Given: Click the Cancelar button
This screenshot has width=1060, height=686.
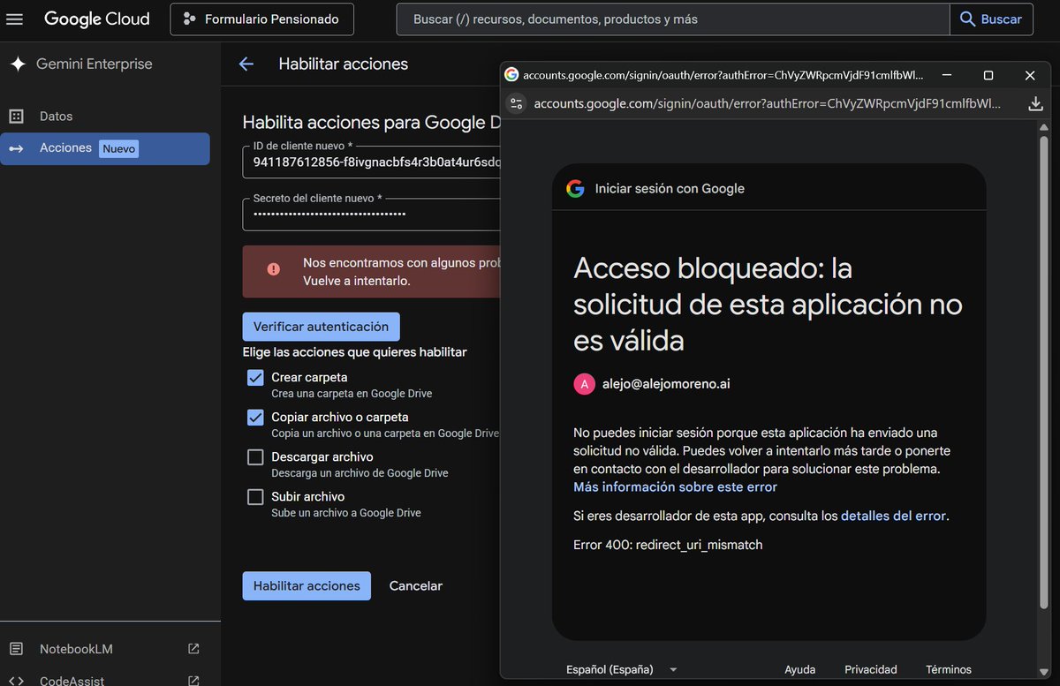Looking at the screenshot, I should click(x=416, y=586).
